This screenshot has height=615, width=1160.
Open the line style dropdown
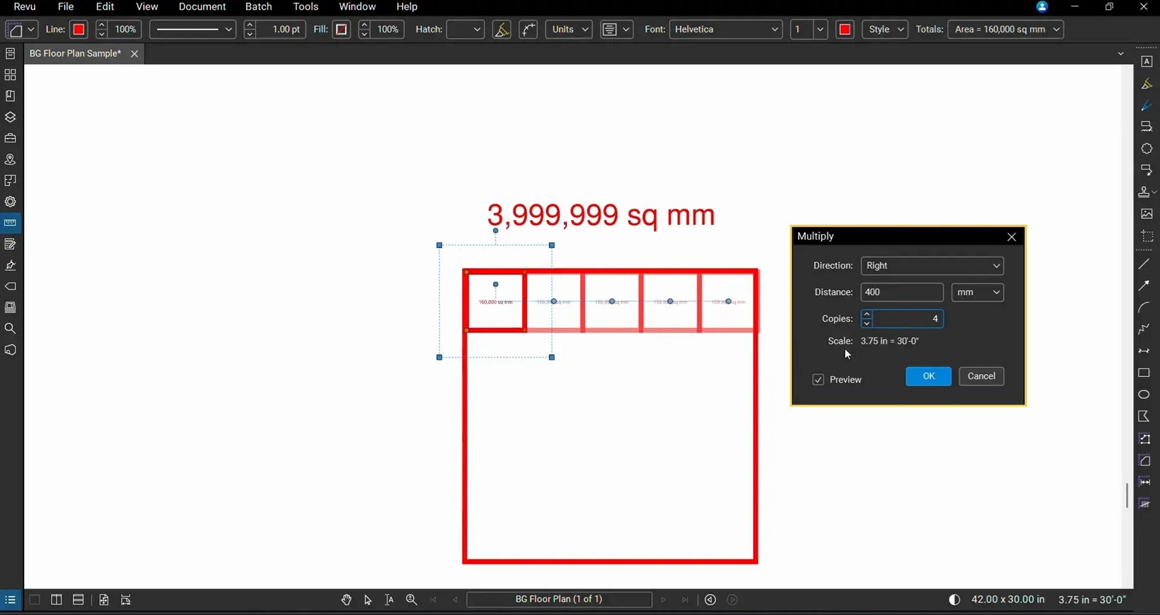point(192,29)
